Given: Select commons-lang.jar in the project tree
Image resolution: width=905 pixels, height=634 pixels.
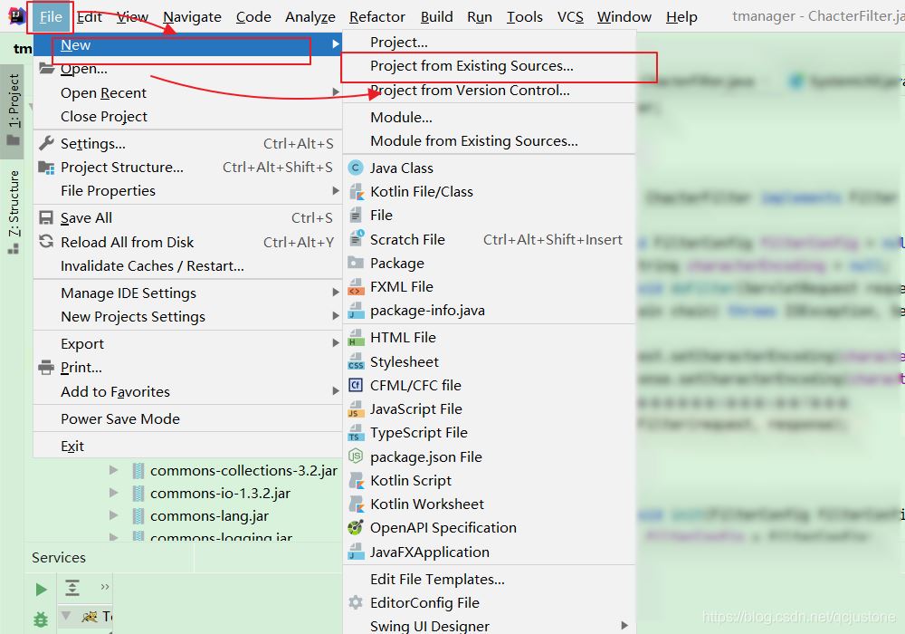Looking at the screenshot, I should [210, 516].
